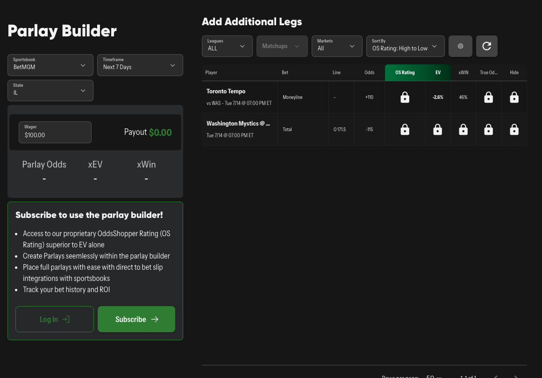Viewport: 542px width, 378px height.
Task: Click the xWIN lock for Washington Mystics
Action: [x=463, y=129]
